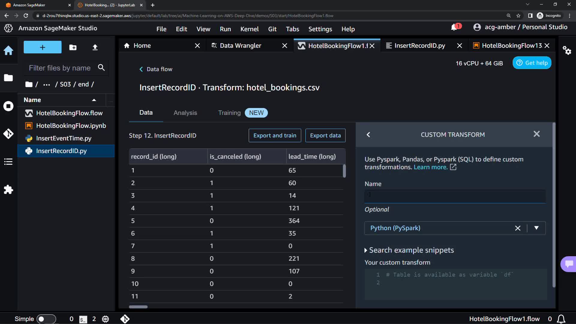Viewport: 576px width, 324px height.
Task: Open the notifications bell with badge
Action: click(x=455, y=27)
